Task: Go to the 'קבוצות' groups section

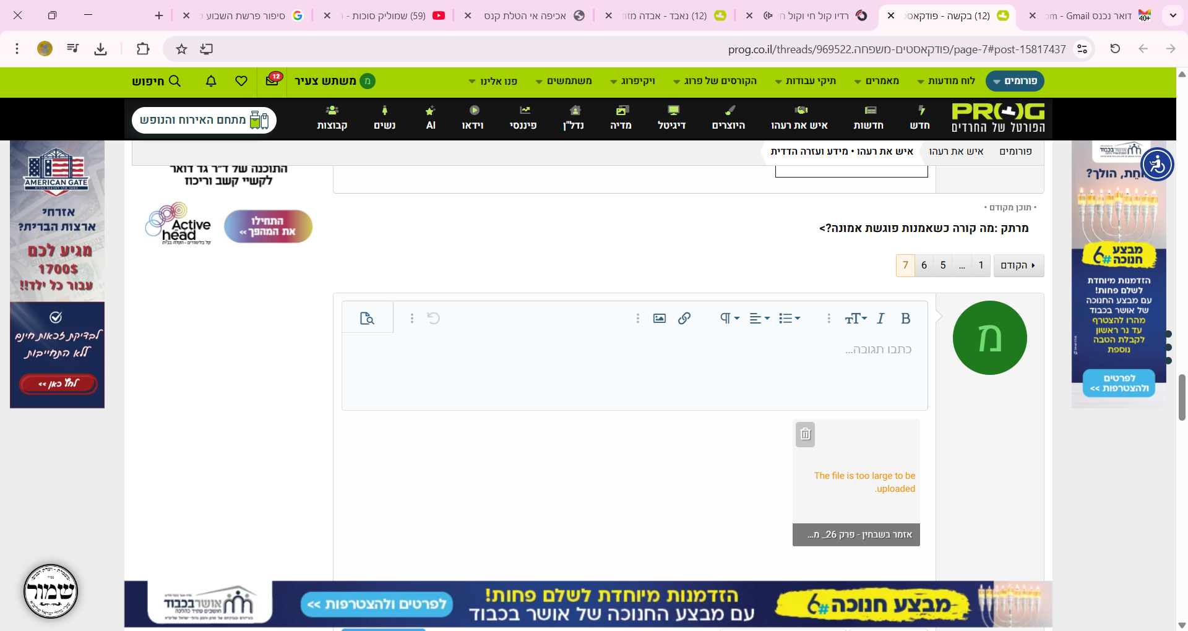Action: [332, 118]
